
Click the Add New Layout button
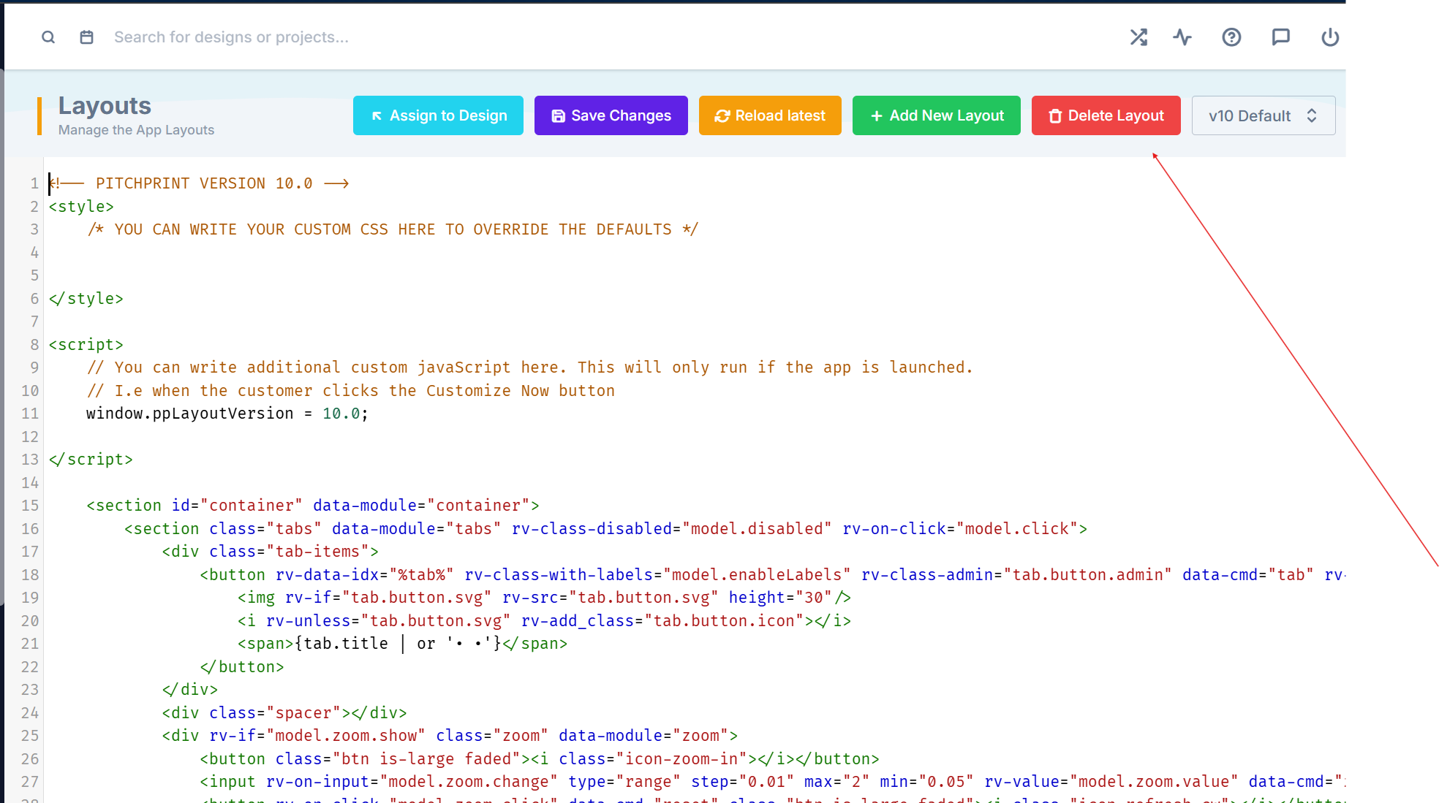[x=936, y=115]
